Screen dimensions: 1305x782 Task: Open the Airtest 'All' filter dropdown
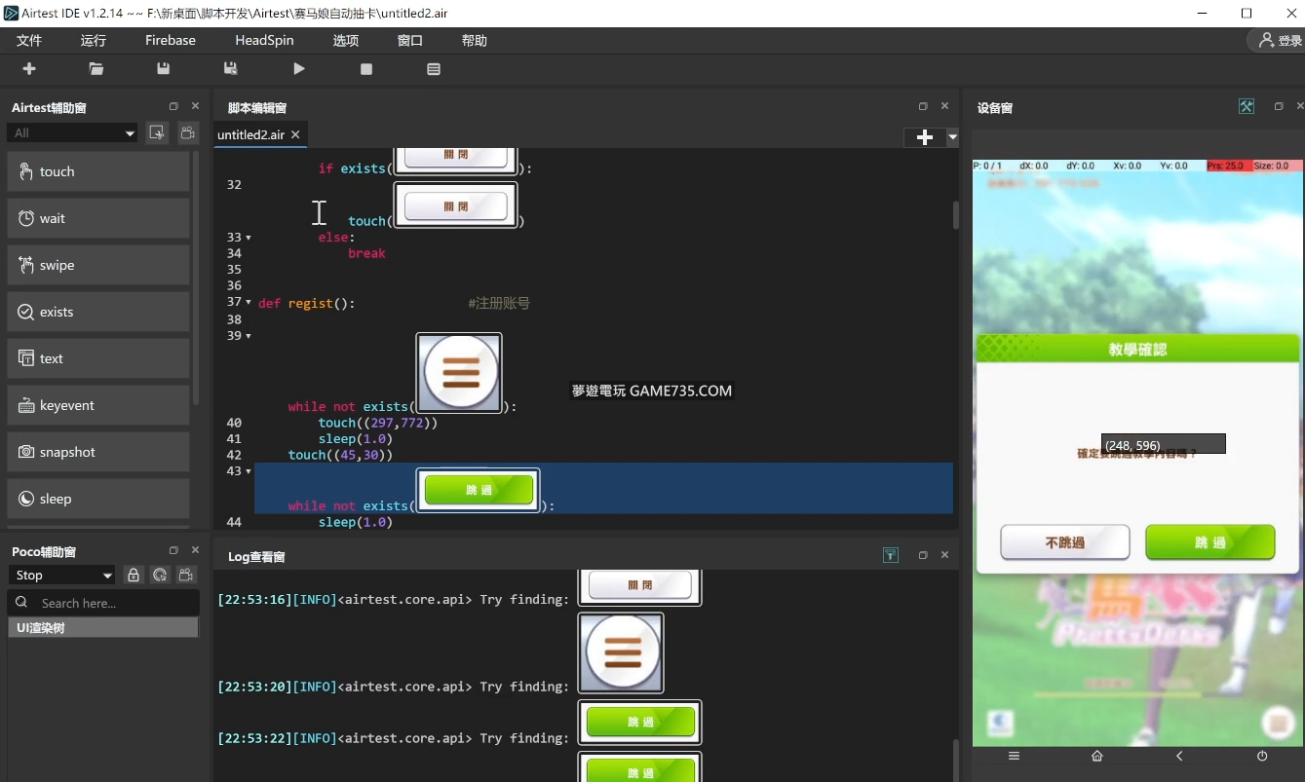tap(72, 133)
